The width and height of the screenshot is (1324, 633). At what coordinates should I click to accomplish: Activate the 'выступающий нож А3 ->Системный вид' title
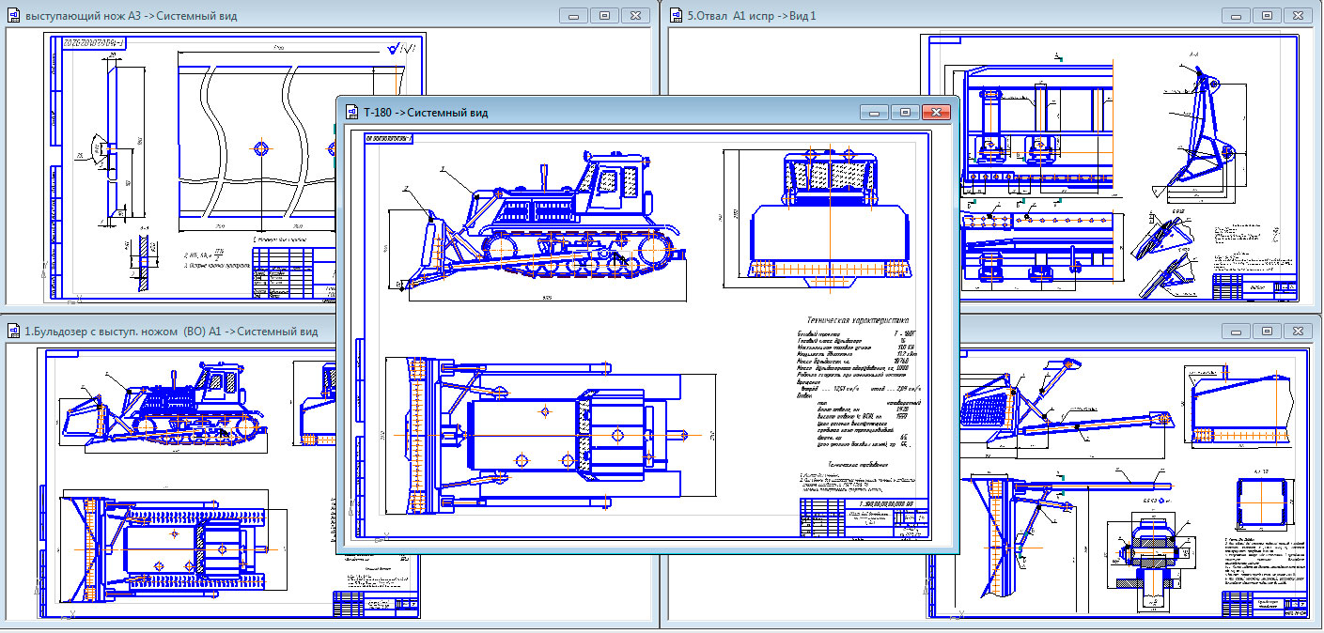pos(132,16)
